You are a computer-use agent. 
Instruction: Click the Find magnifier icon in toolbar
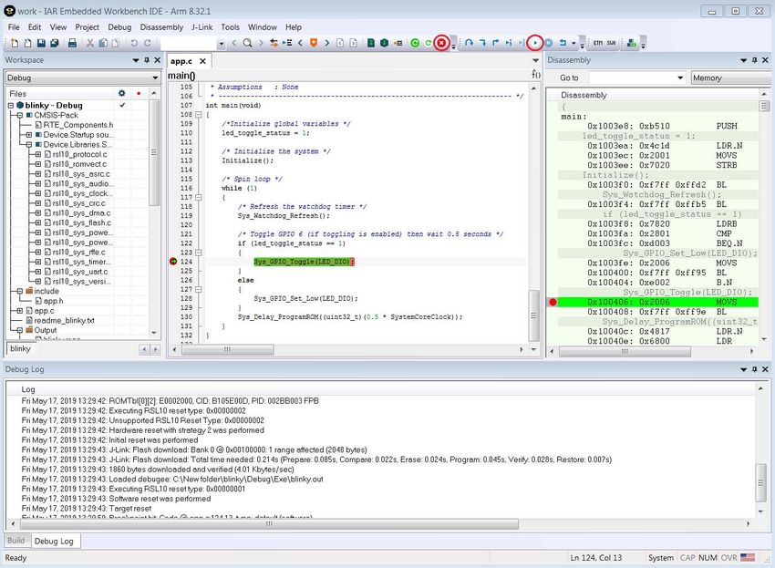[248, 43]
